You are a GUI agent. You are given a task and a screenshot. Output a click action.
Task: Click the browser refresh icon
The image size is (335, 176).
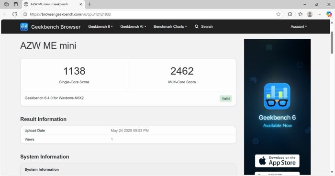tap(14, 14)
